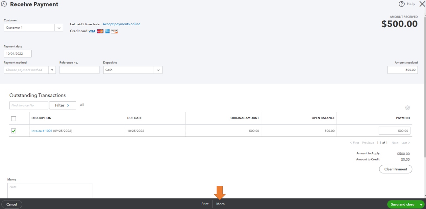Uncheck the Invoice # 1001 checkbox
This screenshot has width=426, height=209.
13,131
